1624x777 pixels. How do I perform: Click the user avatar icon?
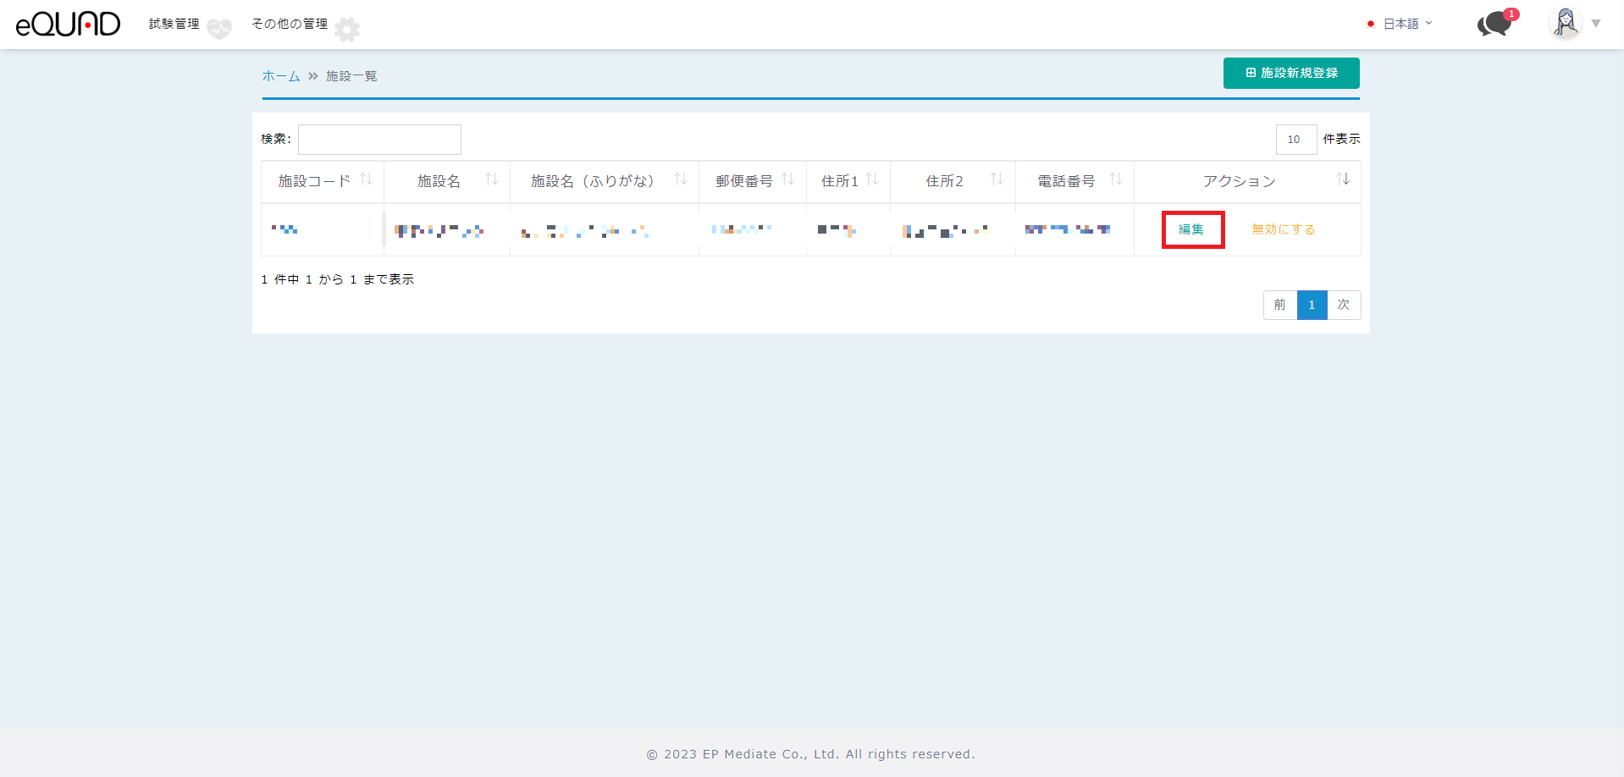1565,23
